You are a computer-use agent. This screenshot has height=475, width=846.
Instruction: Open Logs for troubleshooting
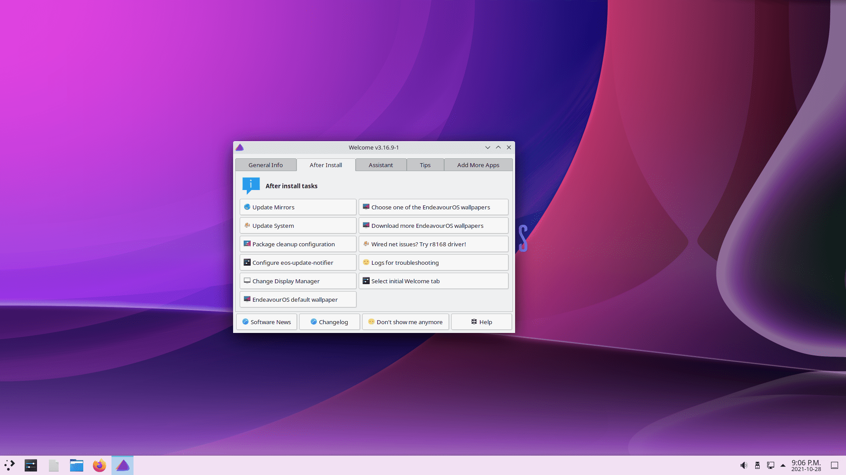434,263
